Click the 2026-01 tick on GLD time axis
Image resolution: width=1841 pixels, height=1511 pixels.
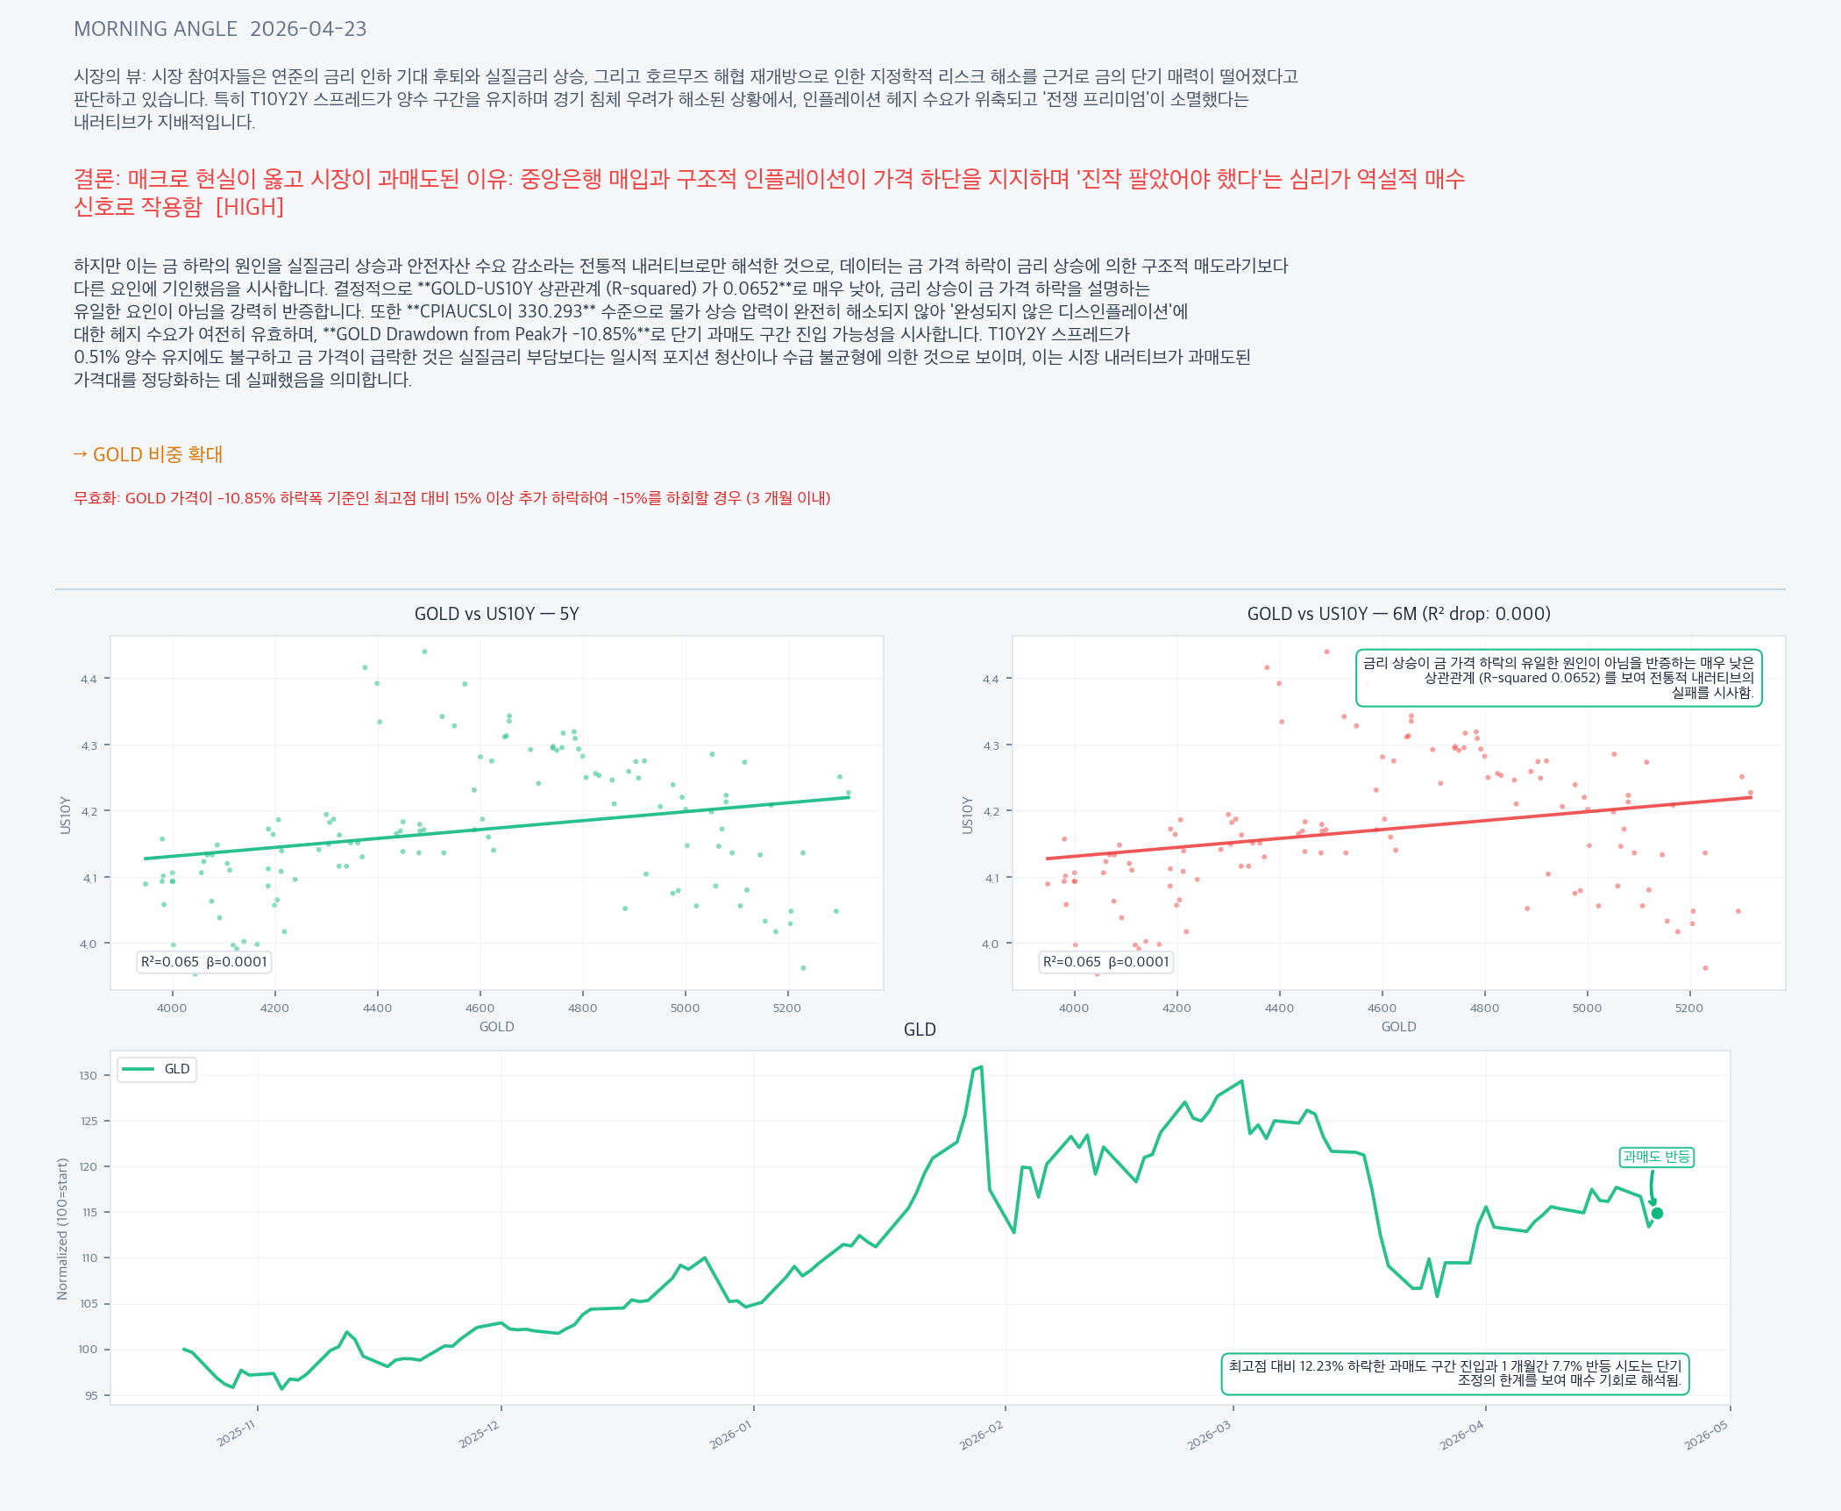(731, 1435)
